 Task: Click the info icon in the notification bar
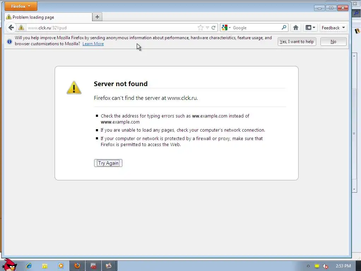pyautogui.click(x=10, y=42)
